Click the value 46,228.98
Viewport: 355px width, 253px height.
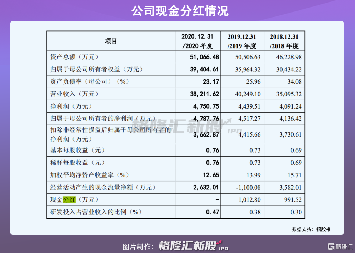[289, 57]
